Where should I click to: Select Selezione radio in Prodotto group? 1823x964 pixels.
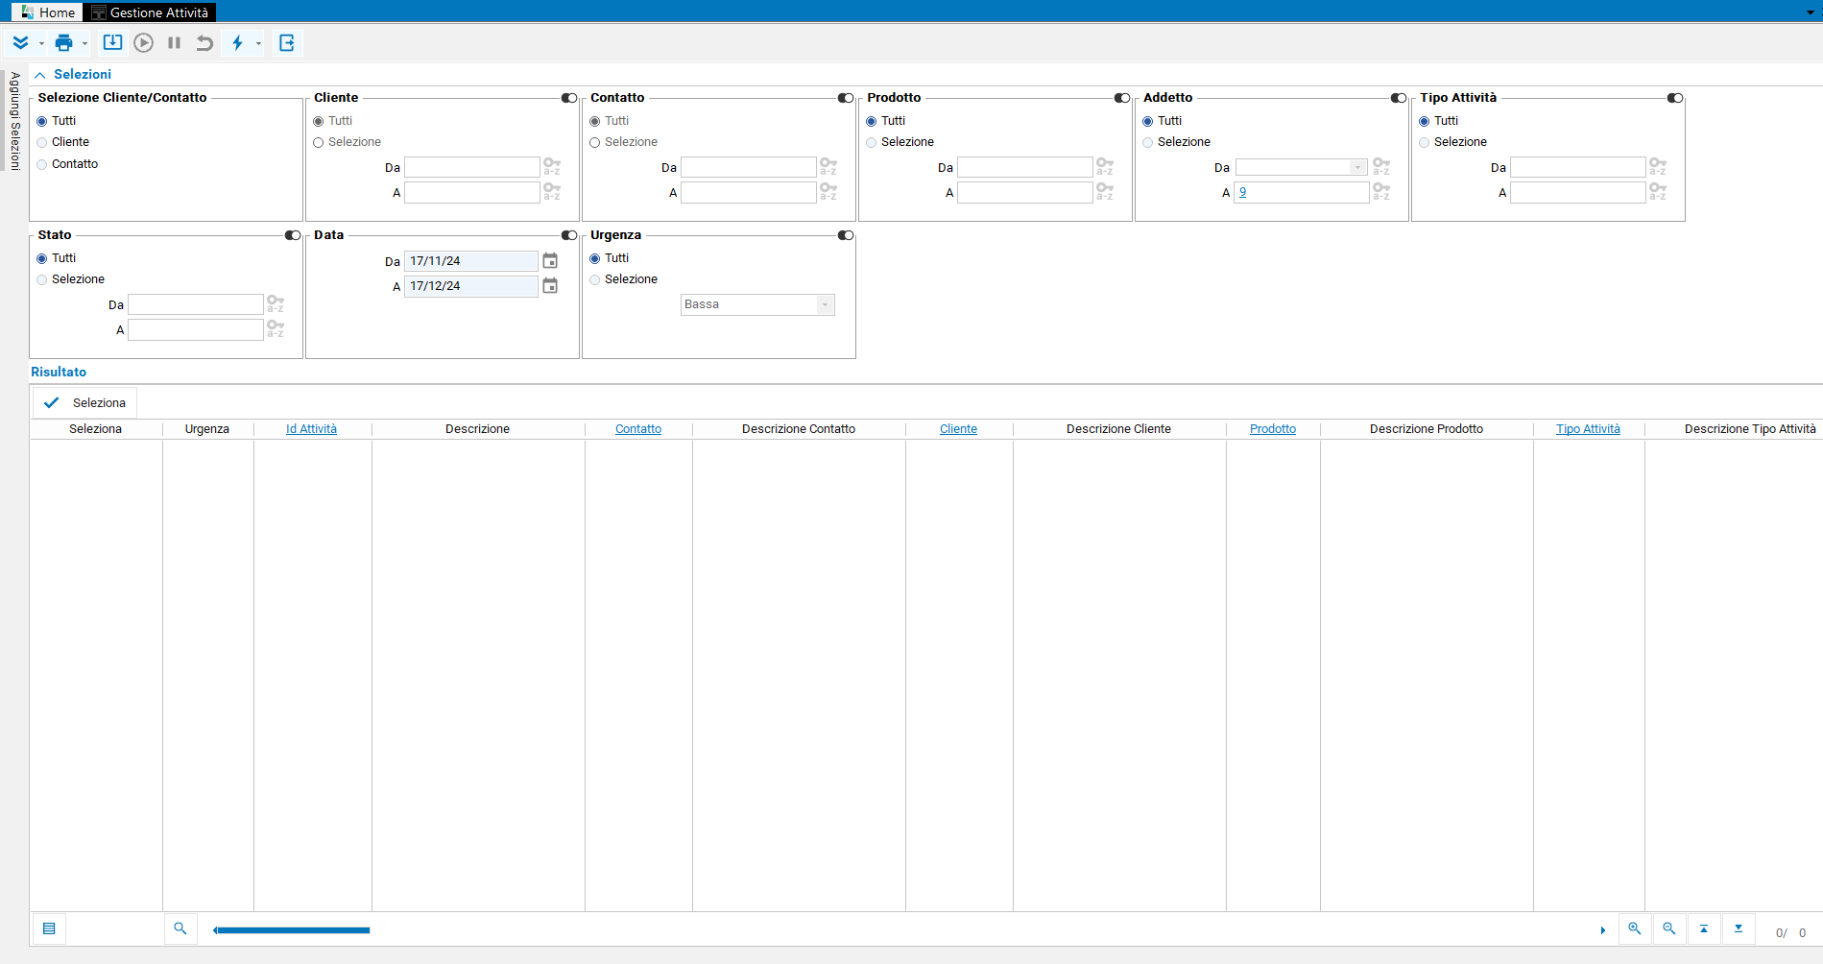point(871,142)
